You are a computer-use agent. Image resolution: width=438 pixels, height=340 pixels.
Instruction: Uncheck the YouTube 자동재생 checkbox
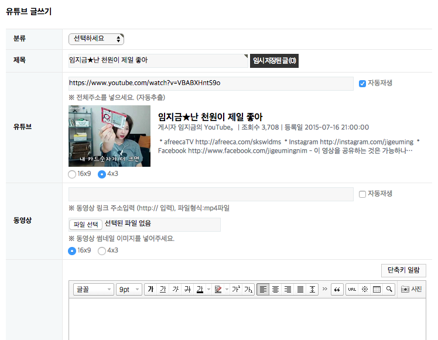[x=362, y=83]
